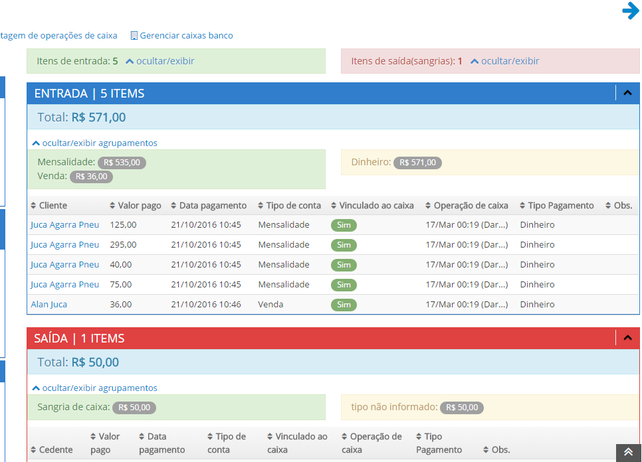This screenshot has height=462, width=642.
Task: Sort entries by Valor pago column
Action: [138, 206]
